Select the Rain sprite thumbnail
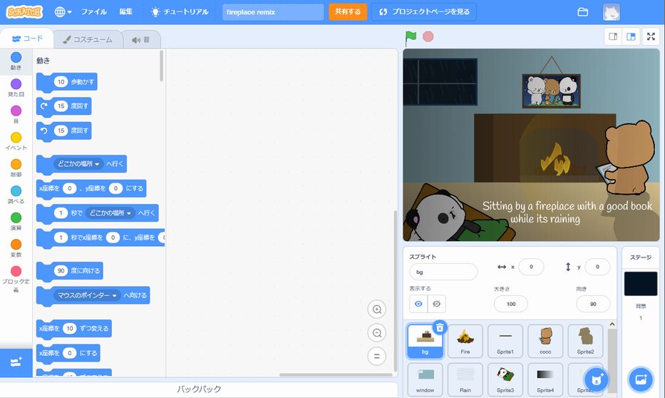 click(x=465, y=379)
